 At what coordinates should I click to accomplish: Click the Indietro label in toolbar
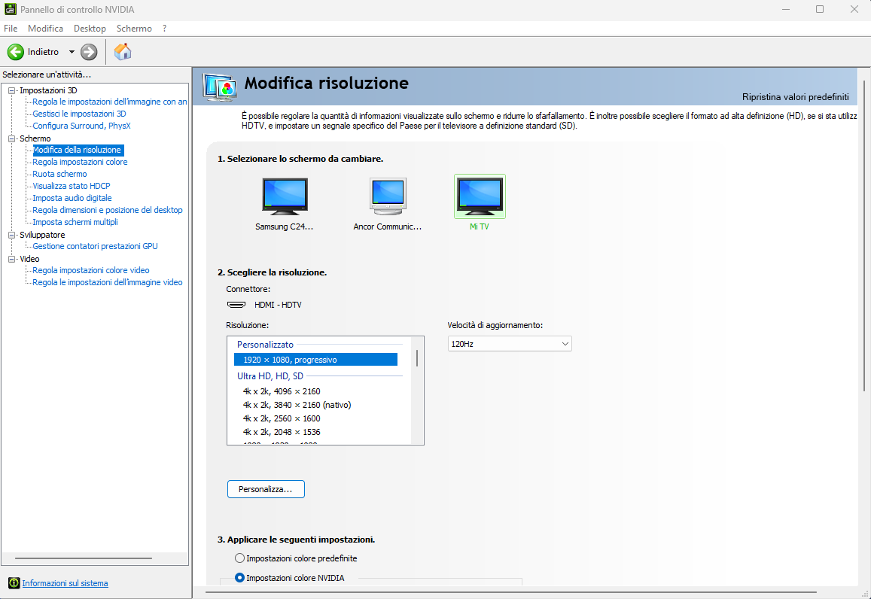(x=44, y=52)
